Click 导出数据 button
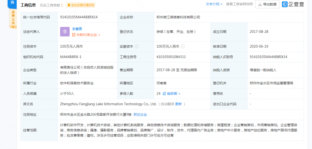The height and width of the screenshot is (149, 312). [x=267, y=4]
